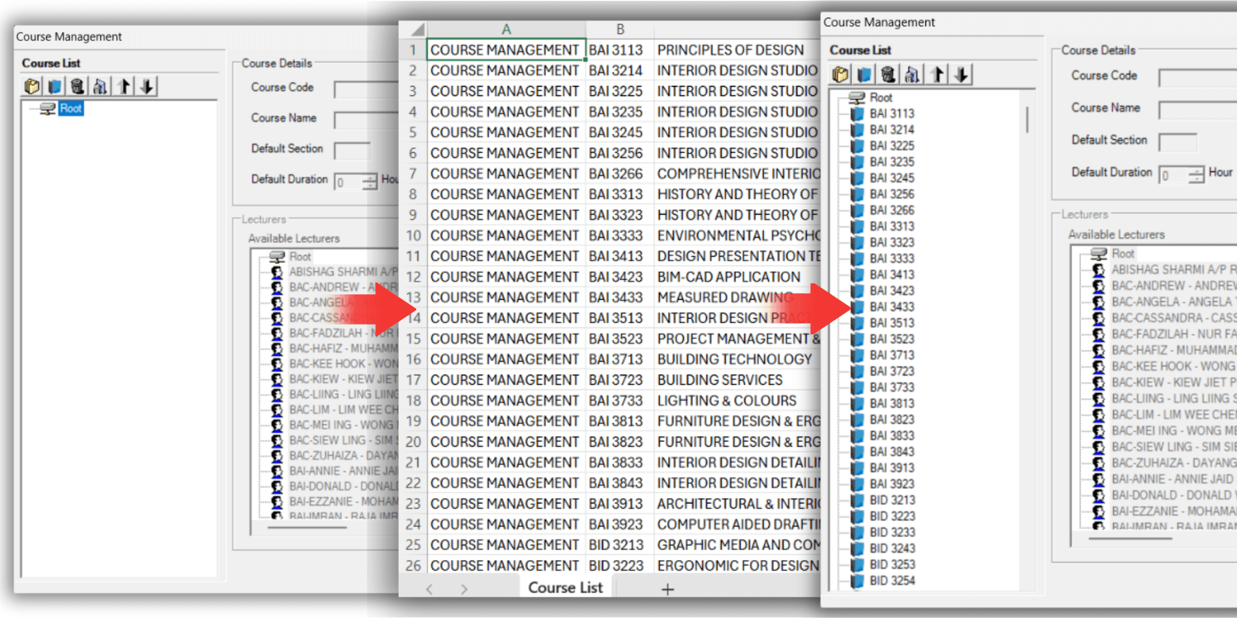Click the previous sheet navigation arrow
This screenshot has width=1237, height=618.
[429, 590]
